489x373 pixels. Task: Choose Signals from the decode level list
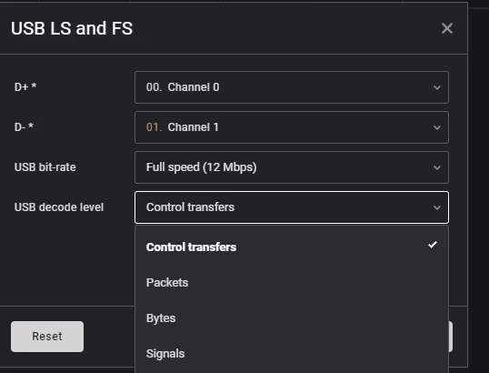[x=292, y=354]
